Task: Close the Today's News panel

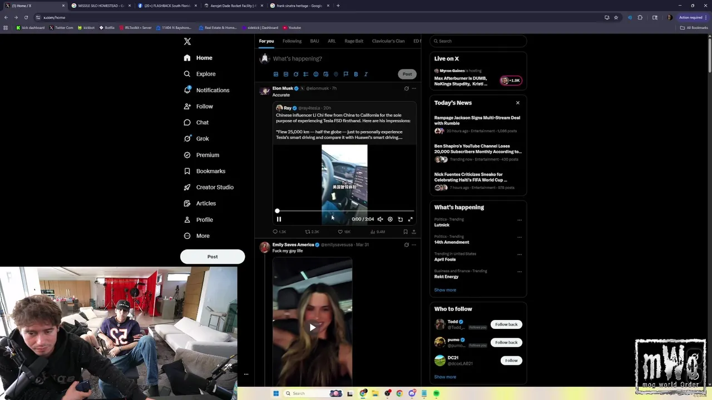Action: pos(518,103)
